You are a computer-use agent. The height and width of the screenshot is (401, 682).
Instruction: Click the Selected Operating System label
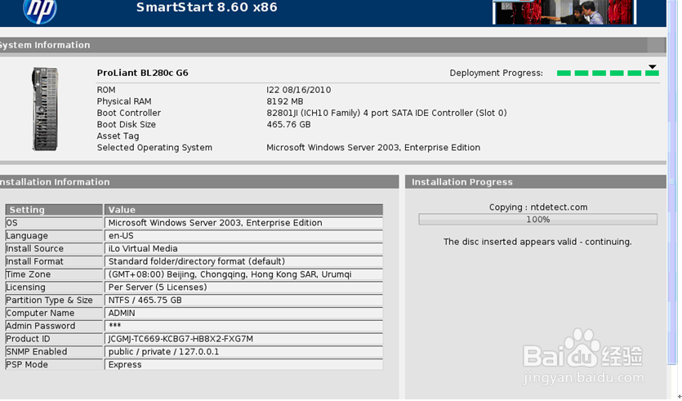(154, 148)
